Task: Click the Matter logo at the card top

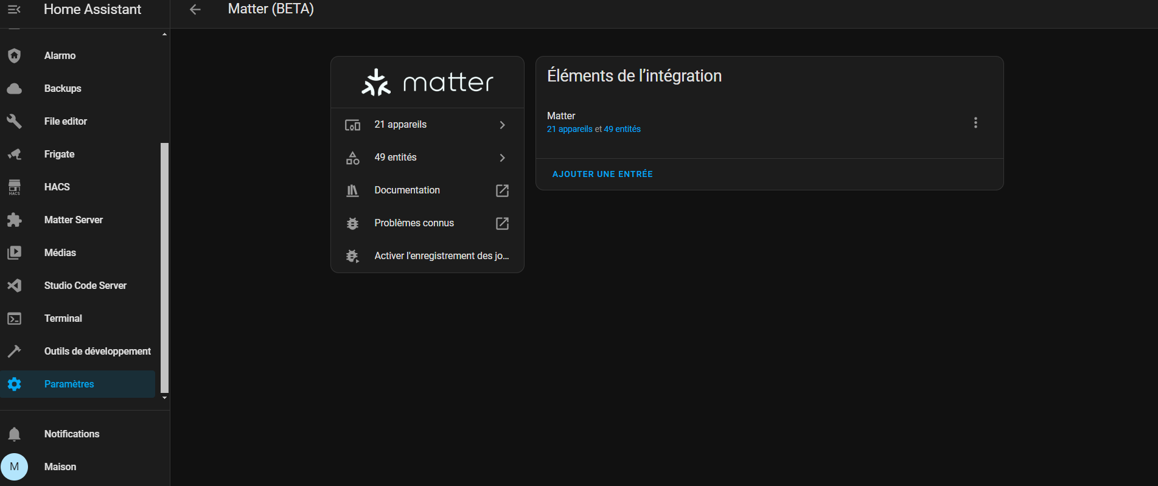Action: (x=427, y=82)
